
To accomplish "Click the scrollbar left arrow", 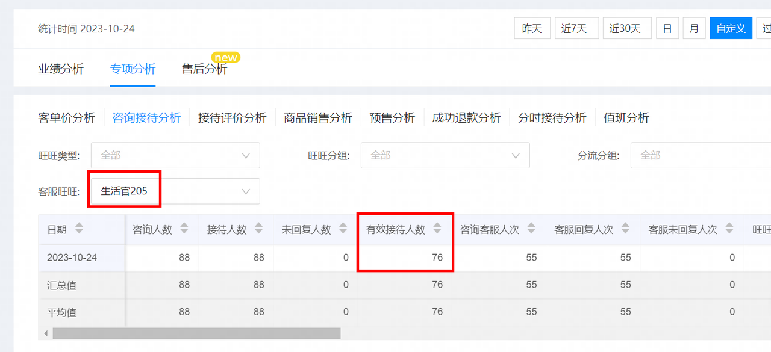I will coord(46,333).
